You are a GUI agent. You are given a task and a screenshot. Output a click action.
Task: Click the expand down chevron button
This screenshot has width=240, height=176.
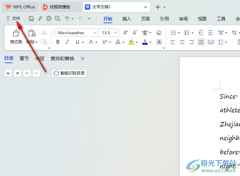pos(8,73)
